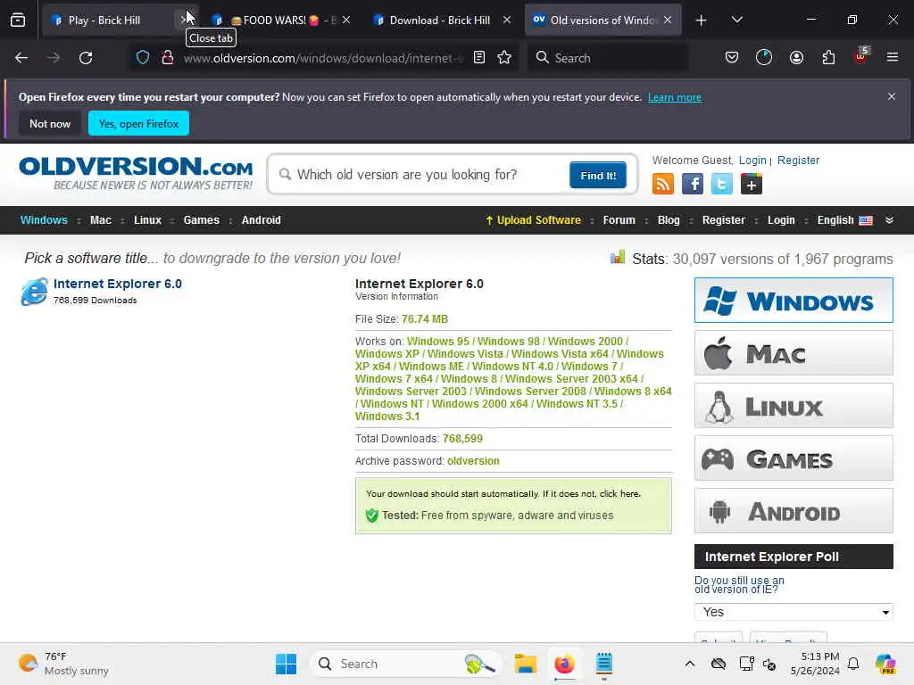Open a new browser tab
The width and height of the screenshot is (914, 685).
point(701,21)
